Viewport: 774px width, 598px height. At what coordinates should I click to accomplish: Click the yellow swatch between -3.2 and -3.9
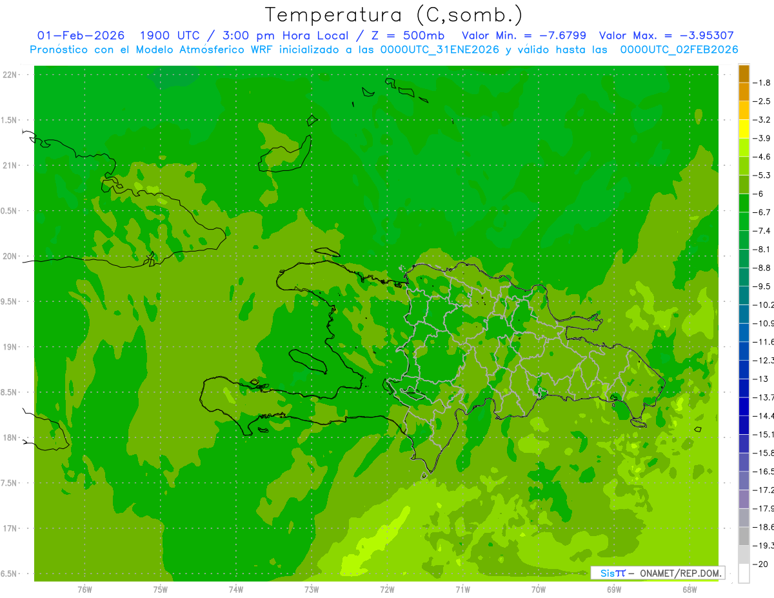[744, 129]
